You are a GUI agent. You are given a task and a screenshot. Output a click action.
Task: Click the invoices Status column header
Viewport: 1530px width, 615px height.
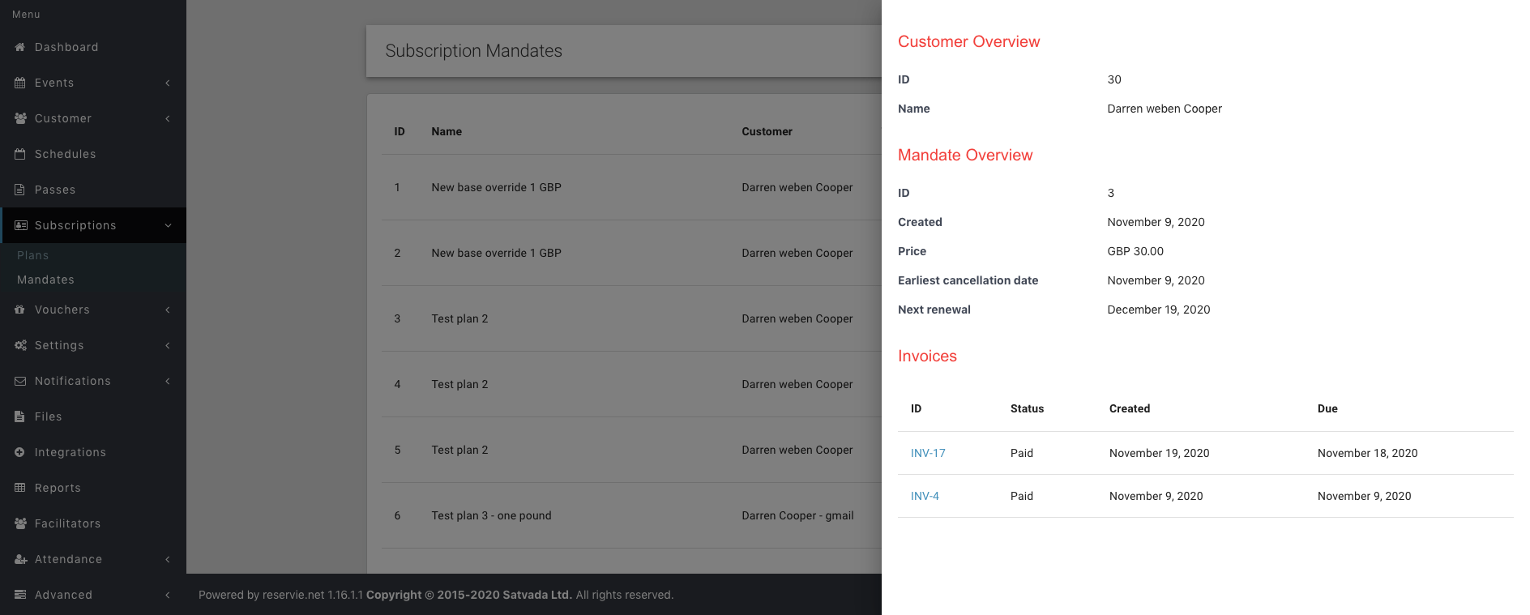(1027, 408)
